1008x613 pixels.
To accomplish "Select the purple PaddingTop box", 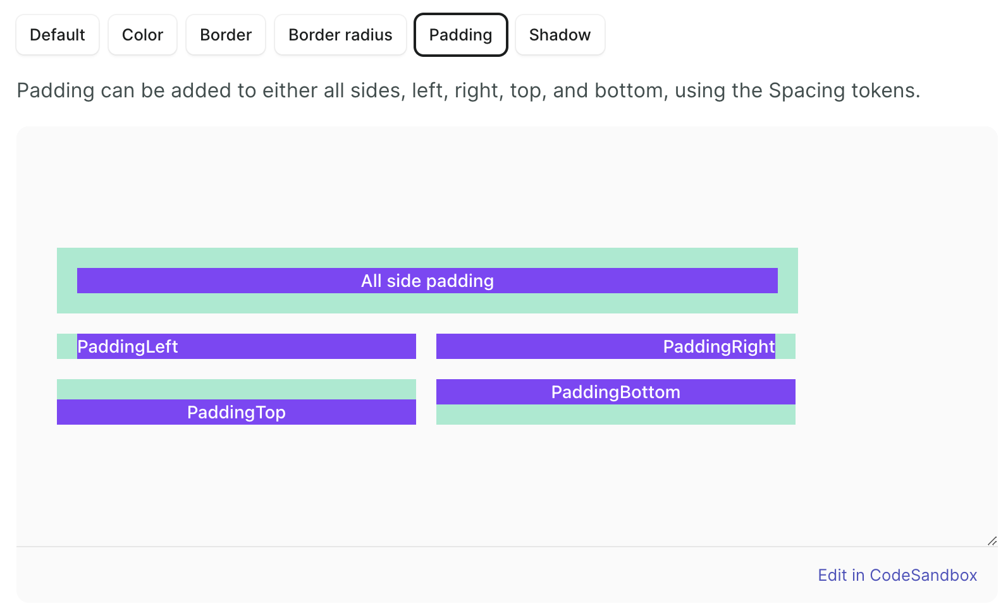I will tap(237, 412).
